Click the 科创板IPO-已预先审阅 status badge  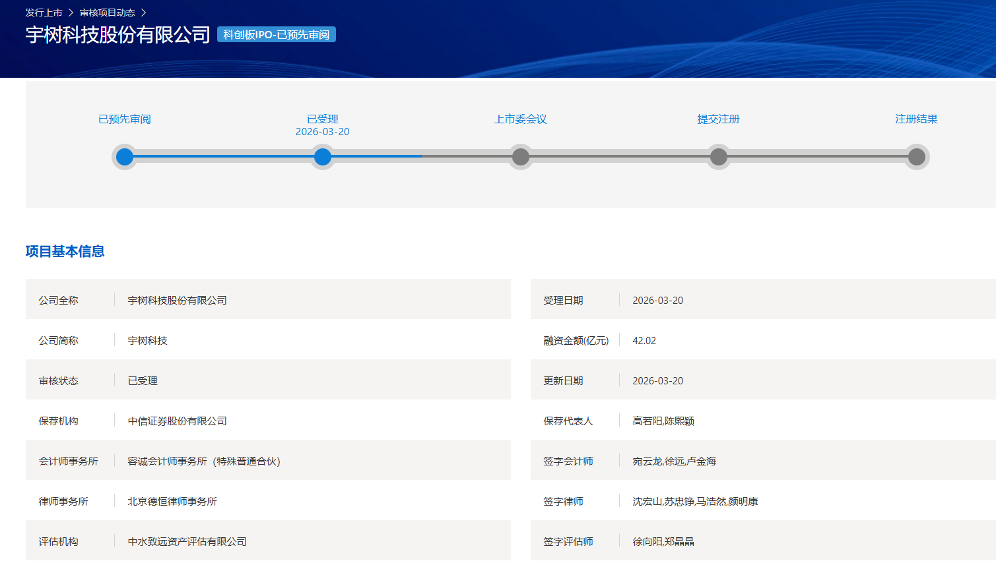(x=276, y=34)
